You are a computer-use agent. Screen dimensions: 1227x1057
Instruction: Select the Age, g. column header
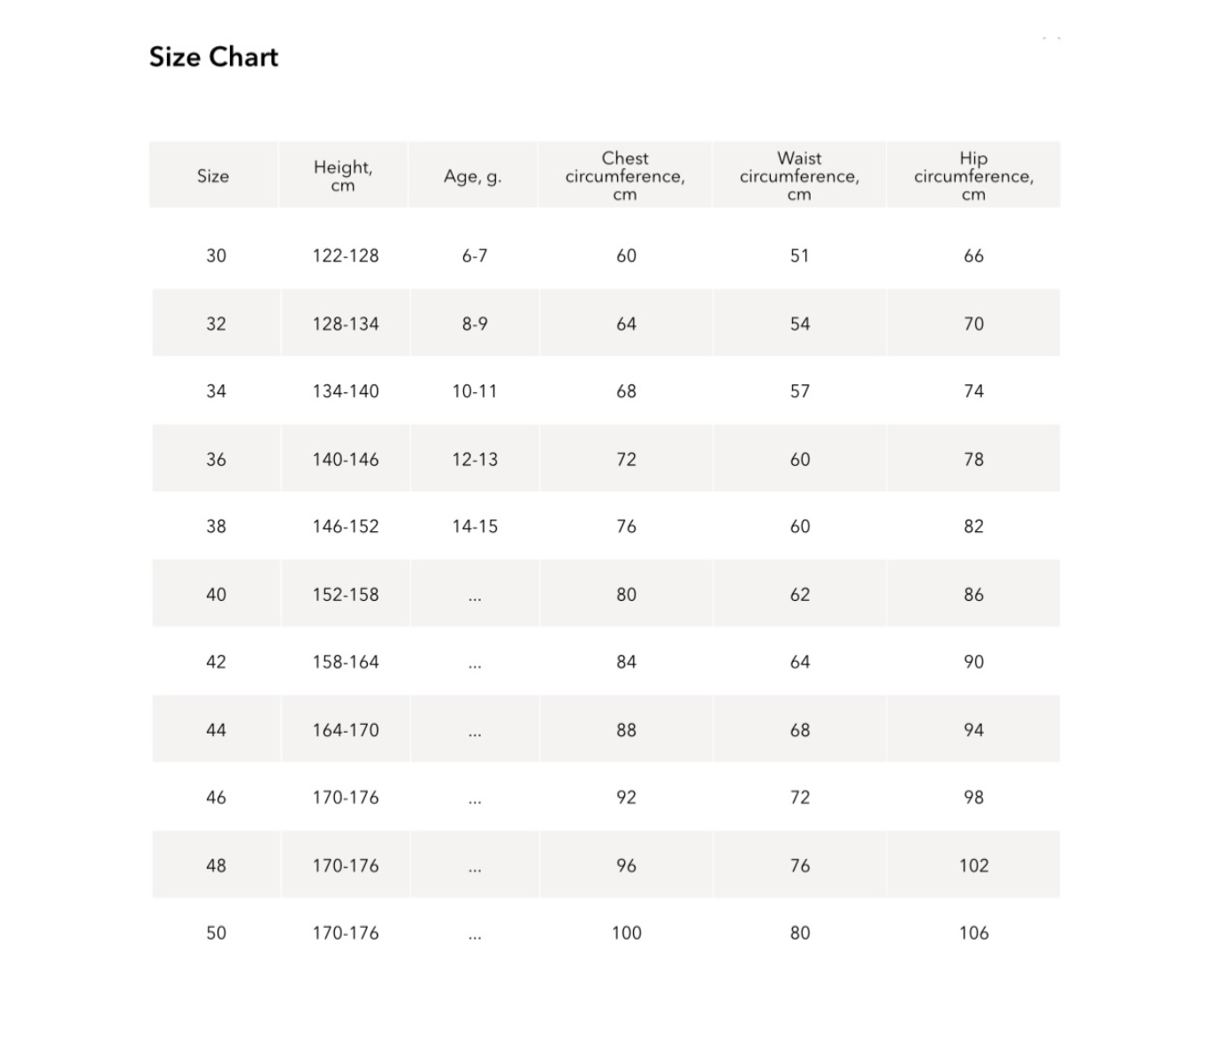click(x=472, y=177)
